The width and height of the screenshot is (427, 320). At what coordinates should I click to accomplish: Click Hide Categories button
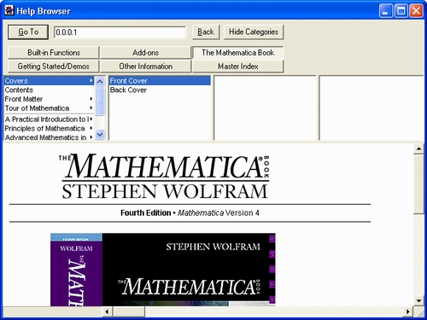(254, 32)
